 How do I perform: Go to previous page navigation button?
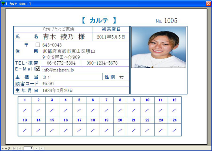pyautogui.click(x=20, y=148)
